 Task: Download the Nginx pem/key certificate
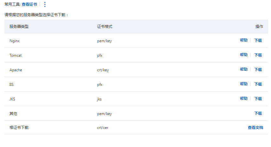(258, 41)
